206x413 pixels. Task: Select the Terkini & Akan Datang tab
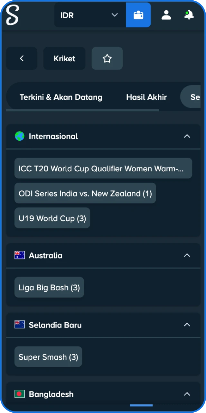pos(61,97)
